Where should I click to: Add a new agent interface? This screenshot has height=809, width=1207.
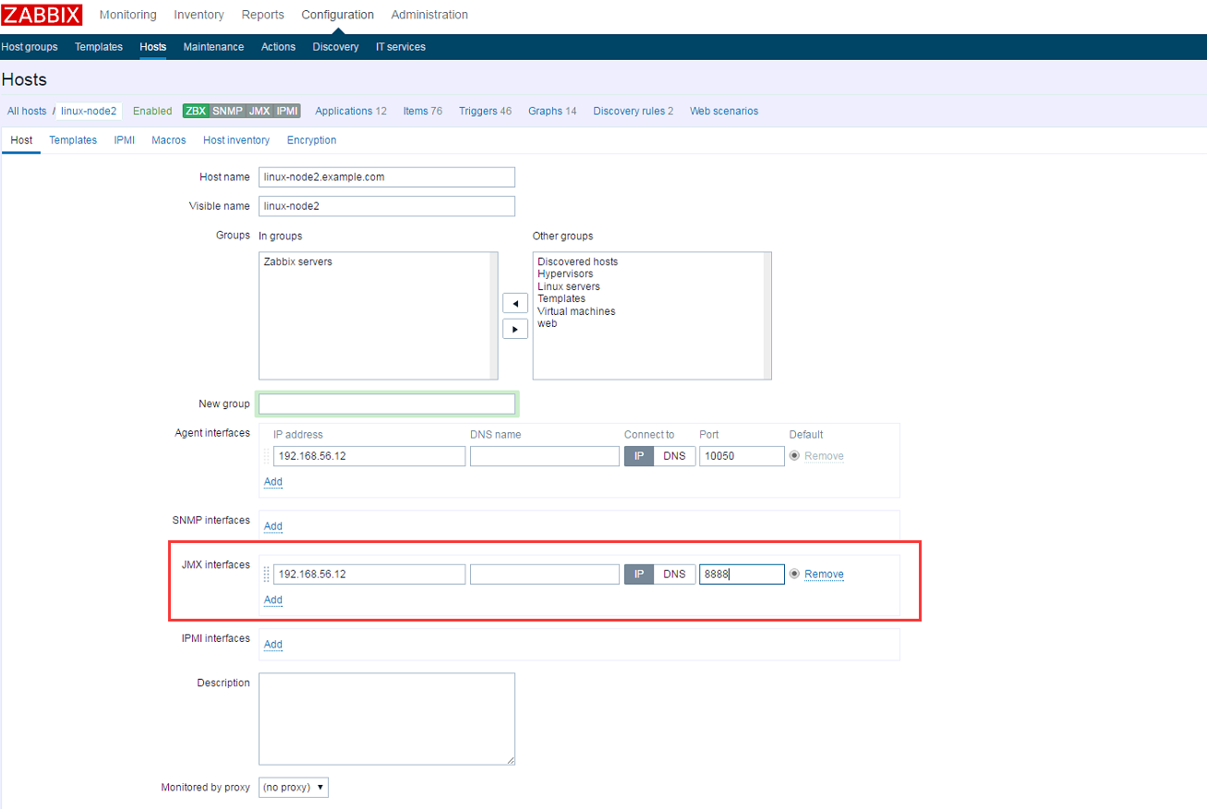tap(273, 482)
